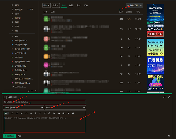Insert a bulleted list
This screenshot has height=139, width=176.
40,113
